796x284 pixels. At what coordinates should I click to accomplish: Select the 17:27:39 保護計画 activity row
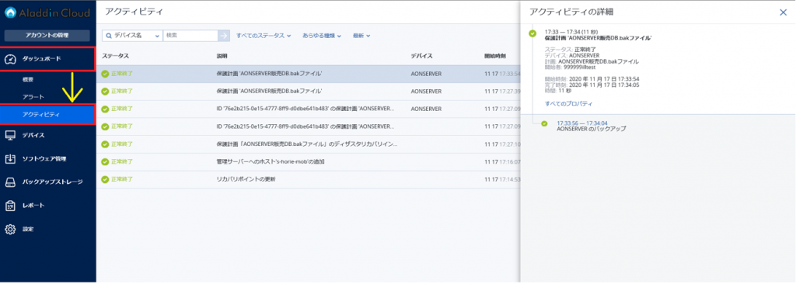coord(308,92)
